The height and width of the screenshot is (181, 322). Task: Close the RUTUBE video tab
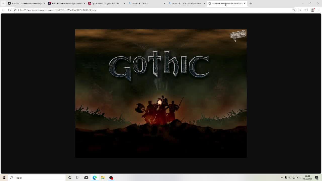coord(84,3)
